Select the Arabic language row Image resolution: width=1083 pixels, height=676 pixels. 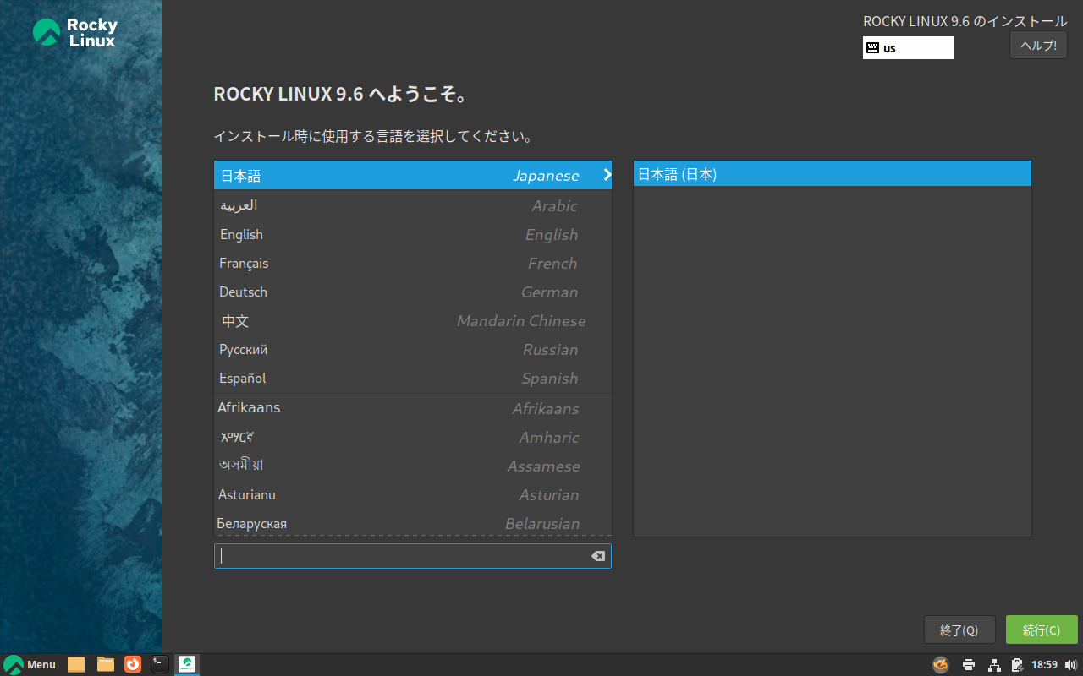point(413,205)
